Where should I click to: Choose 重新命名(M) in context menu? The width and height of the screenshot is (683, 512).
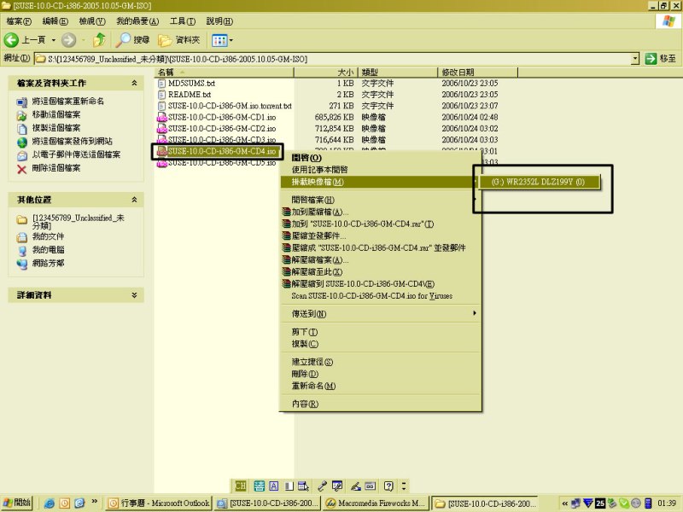(x=380, y=386)
